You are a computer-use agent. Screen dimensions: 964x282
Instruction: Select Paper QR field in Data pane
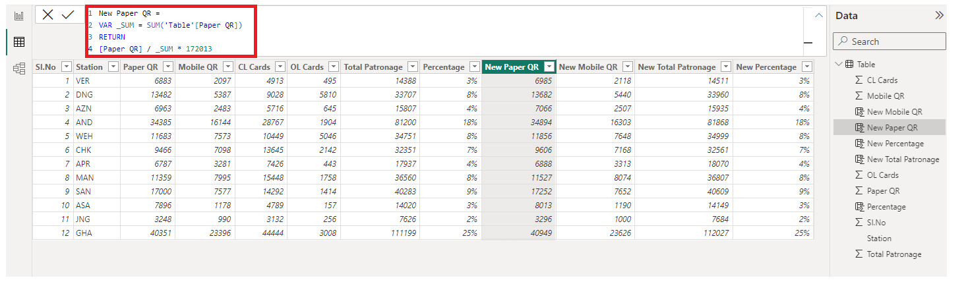pos(889,191)
